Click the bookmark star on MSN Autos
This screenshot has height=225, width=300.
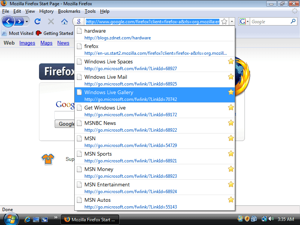pyautogui.click(x=231, y=200)
